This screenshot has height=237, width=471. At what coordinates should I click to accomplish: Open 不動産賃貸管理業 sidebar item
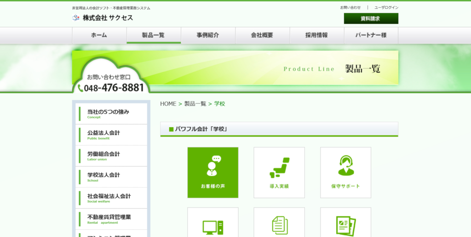111,219
